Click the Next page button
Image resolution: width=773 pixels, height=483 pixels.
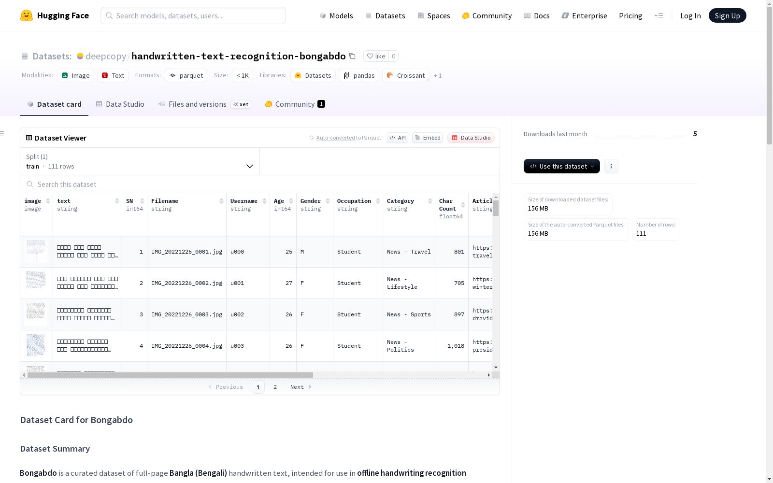tap(301, 387)
